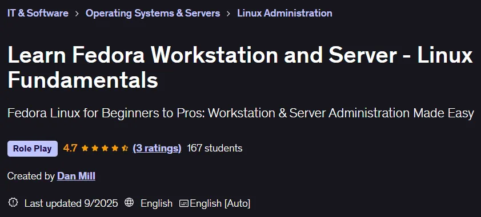
Task: Click the Role Play badge
Action: click(x=32, y=149)
